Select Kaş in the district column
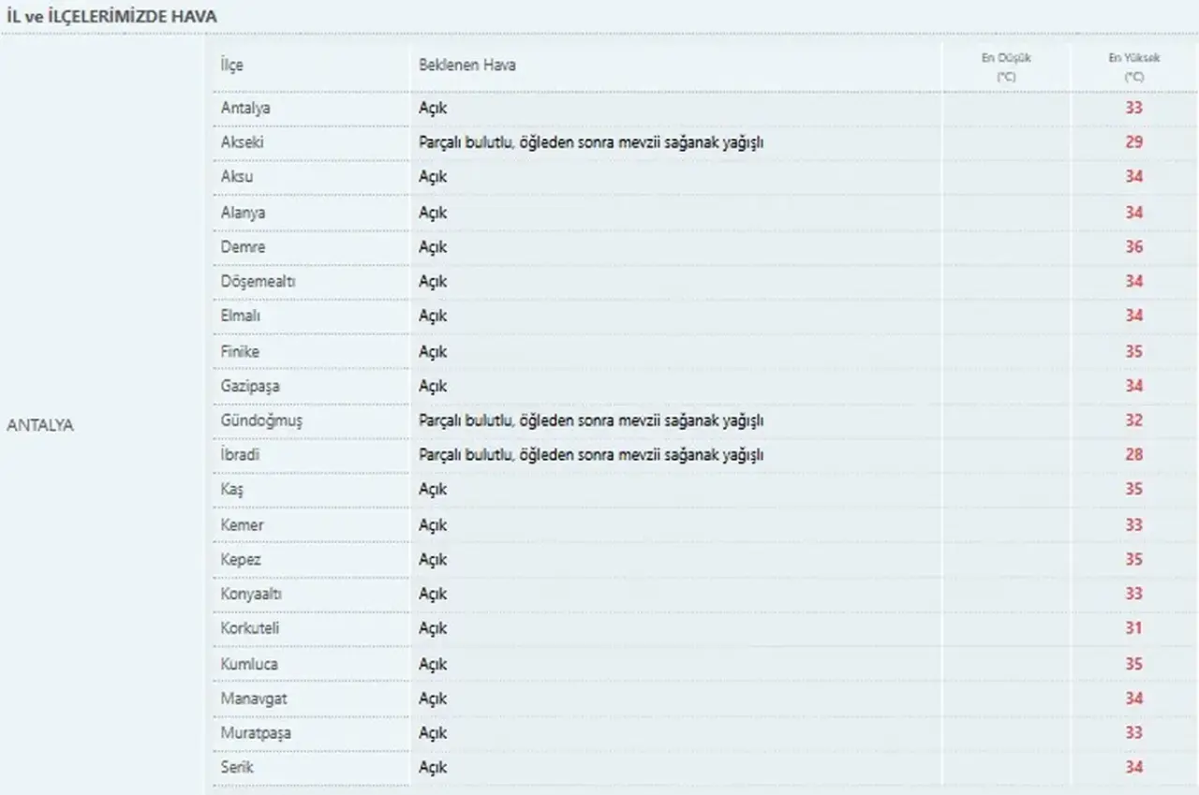Screen dimensions: 1199x795 click(232, 490)
